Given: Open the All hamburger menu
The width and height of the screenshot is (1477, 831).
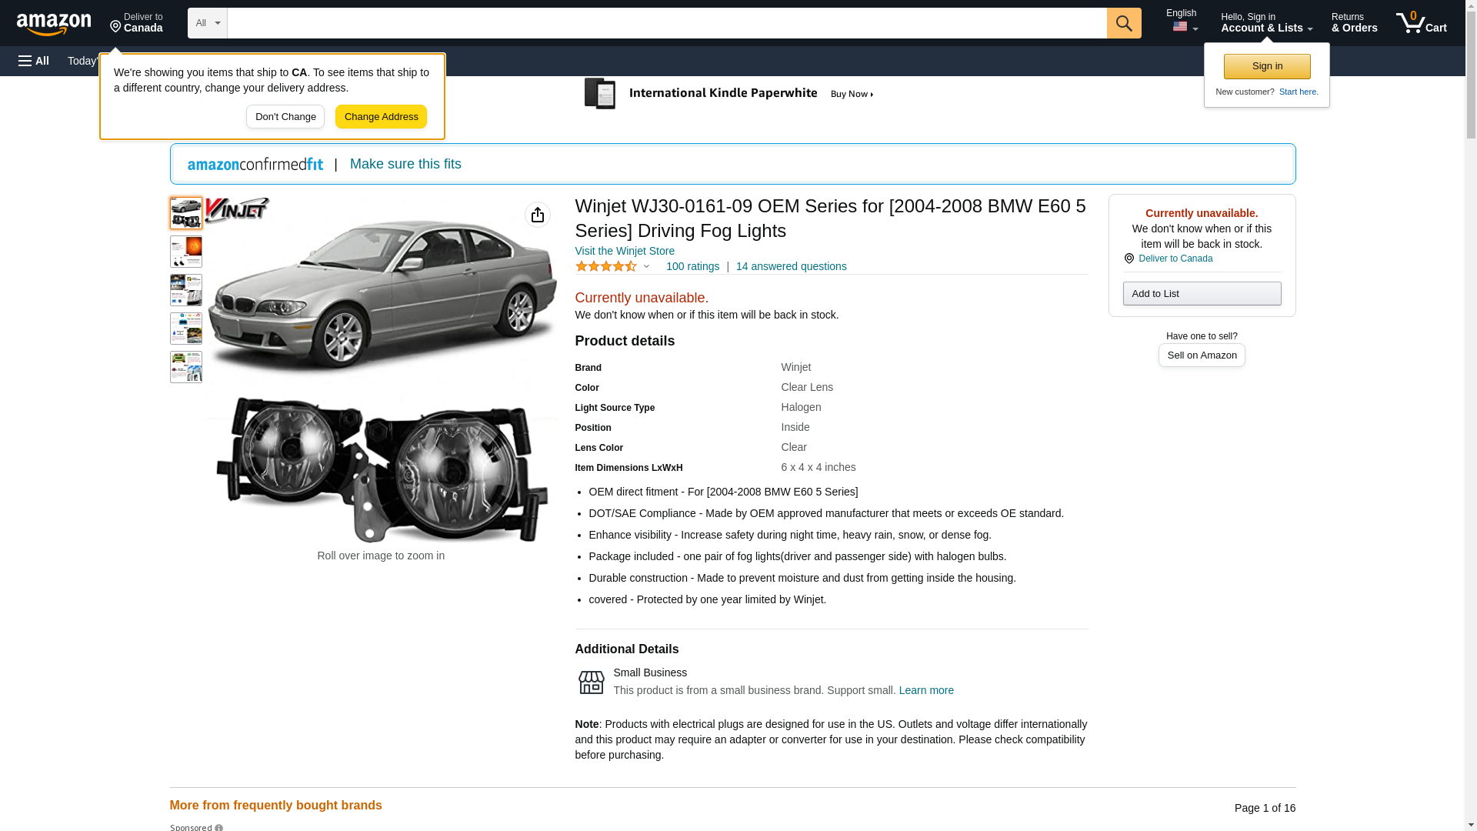Looking at the screenshot, I should [34, 61].
